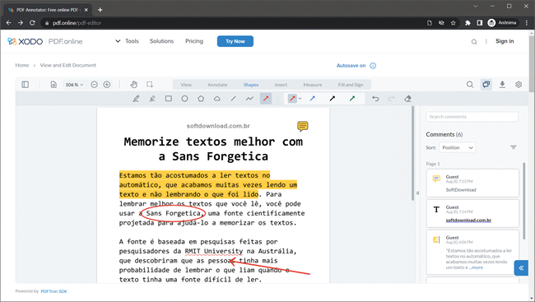The height and width of the screenshot is (302, 535).
Task: Switch to the Insert tab
Action: [x=281, y=85]
